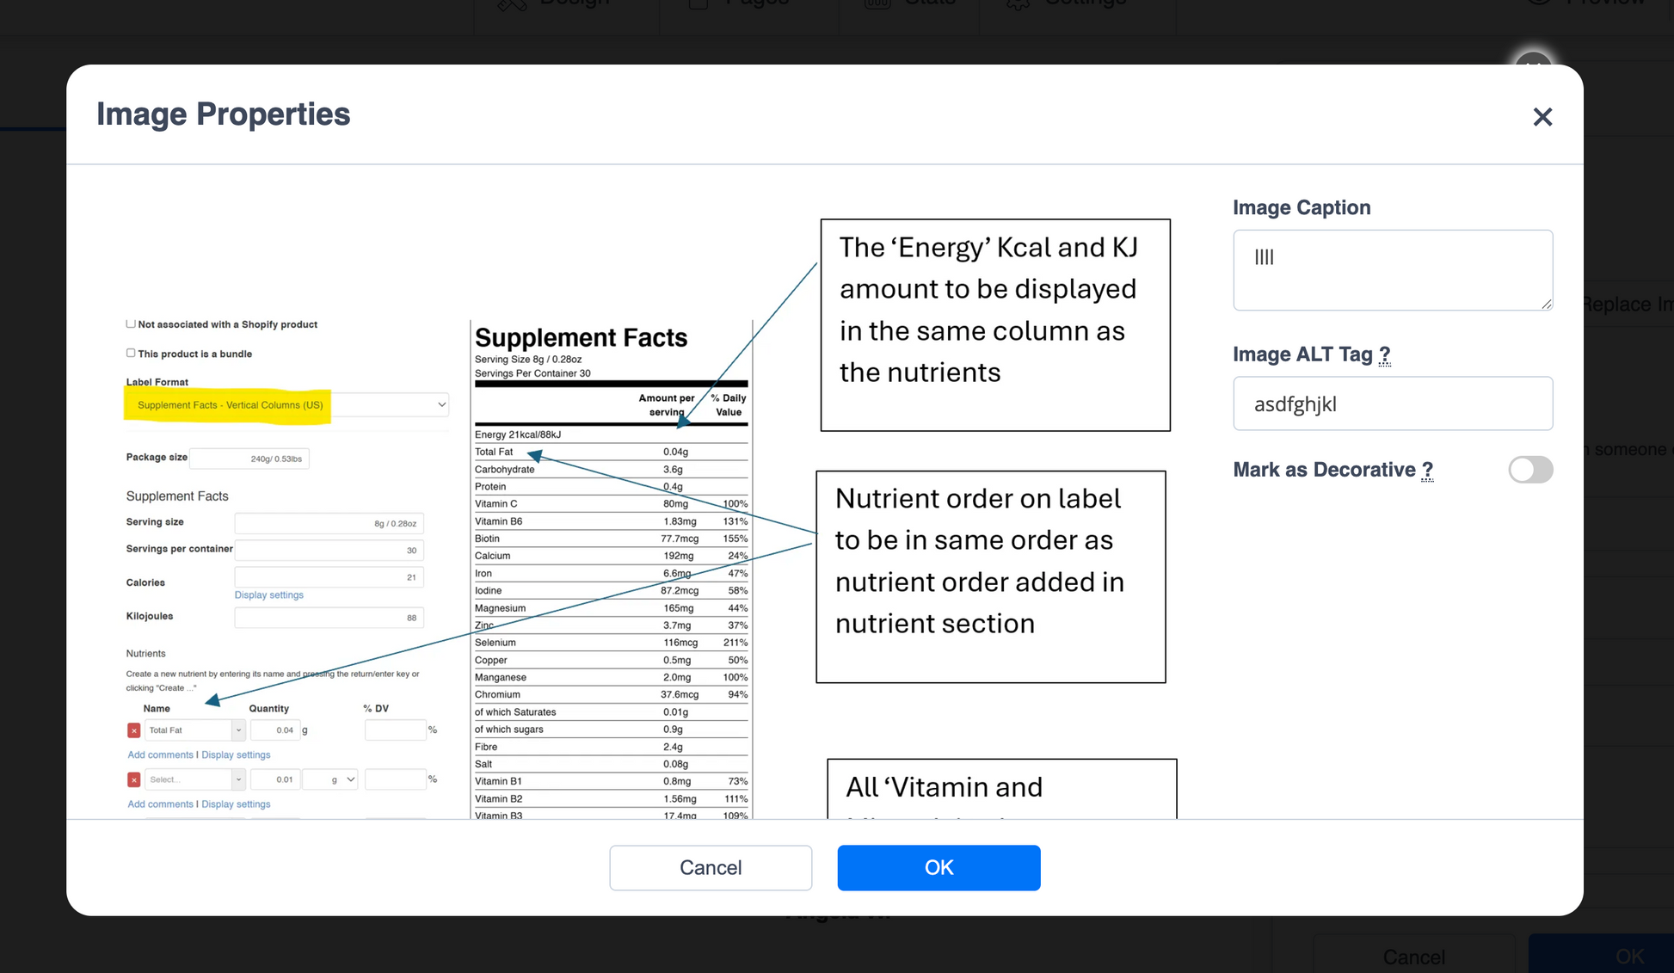
Task: Click help icon beside Image ALT Tag
Action: [1384, 355]
